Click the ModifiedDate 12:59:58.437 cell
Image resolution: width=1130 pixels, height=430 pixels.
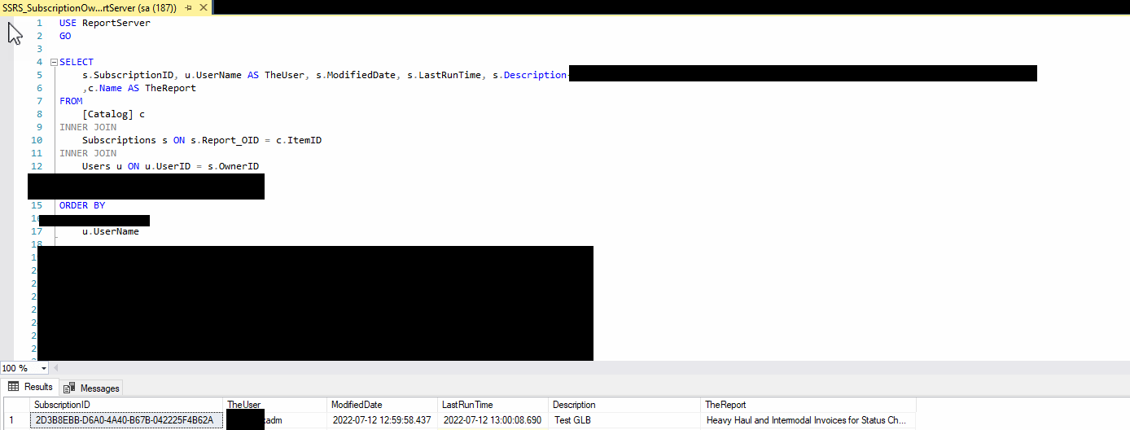(x=382, y=420)
